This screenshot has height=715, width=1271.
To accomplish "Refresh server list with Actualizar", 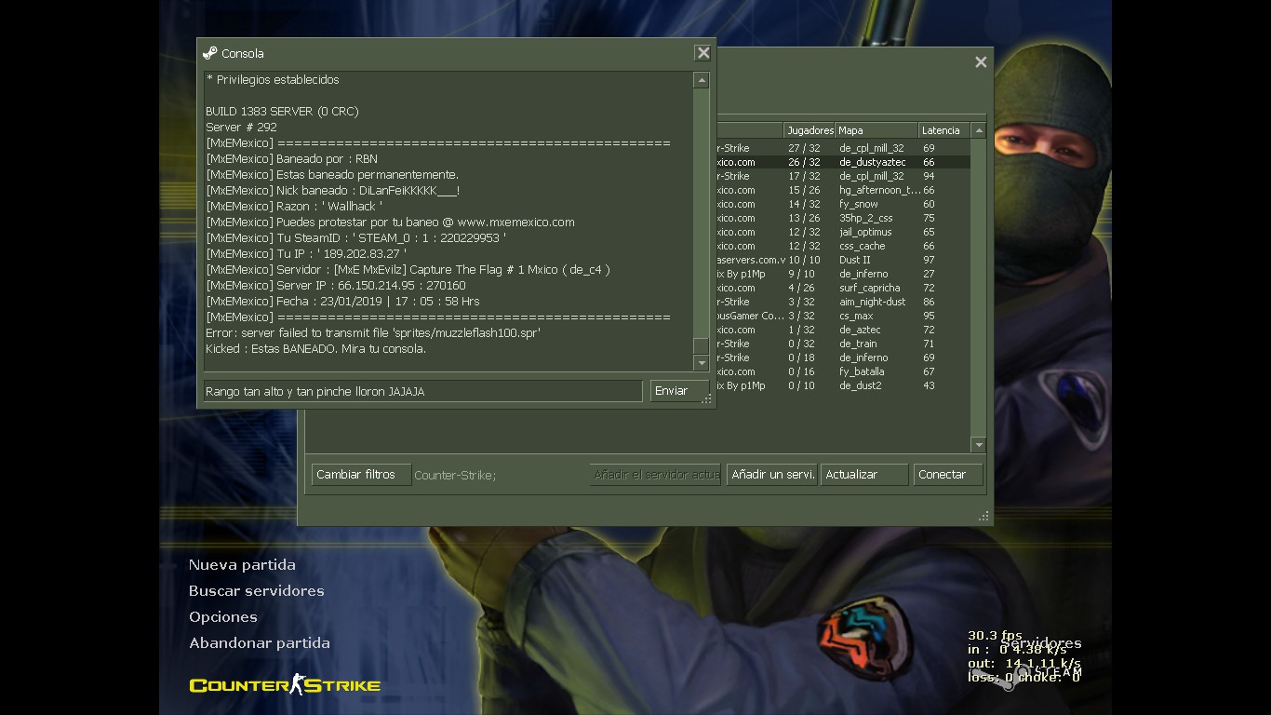I will tap(864, 475).
